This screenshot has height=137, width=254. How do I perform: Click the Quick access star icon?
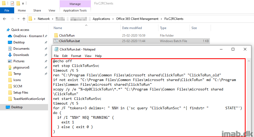pyautogui.click(x=8, y=30)
